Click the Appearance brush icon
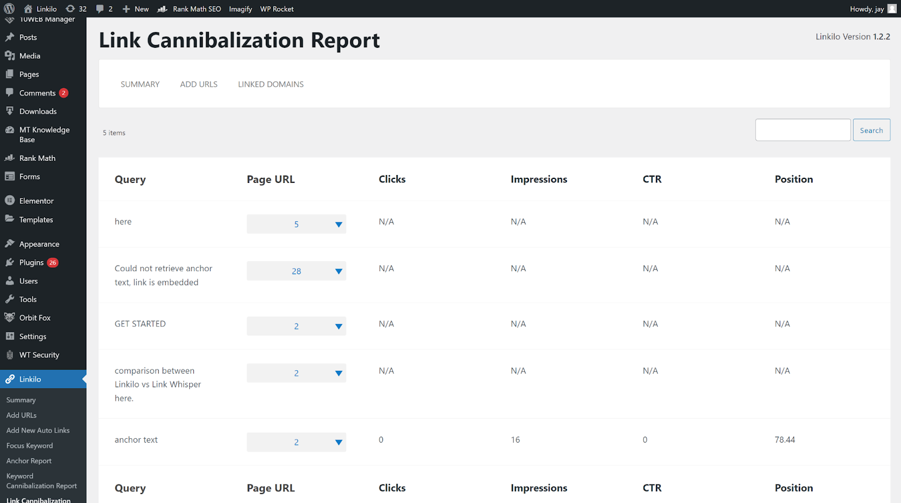 [x=10, y=244]
